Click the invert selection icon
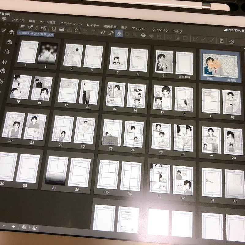The height and width of the screenshot is (245, 245). point(177,38)
